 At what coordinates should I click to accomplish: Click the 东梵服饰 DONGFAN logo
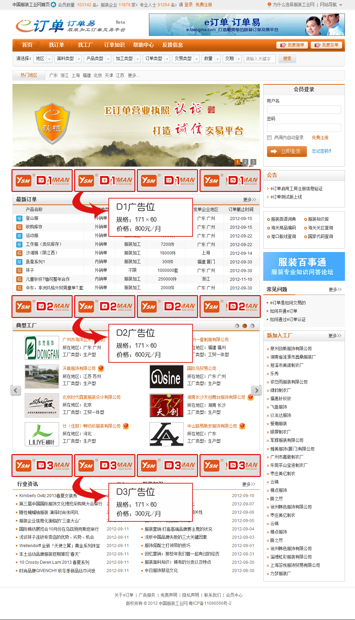pyautogui.click(x=42, y=348)
